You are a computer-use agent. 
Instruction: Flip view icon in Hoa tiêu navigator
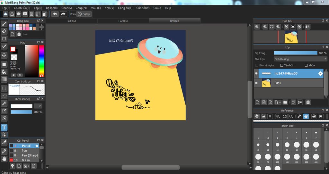coord(307,27)
